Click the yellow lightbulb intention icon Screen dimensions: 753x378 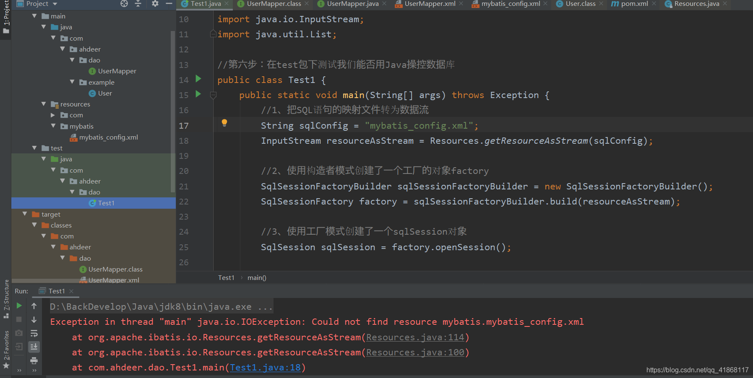pyautogui.click(x=224, y=123)
